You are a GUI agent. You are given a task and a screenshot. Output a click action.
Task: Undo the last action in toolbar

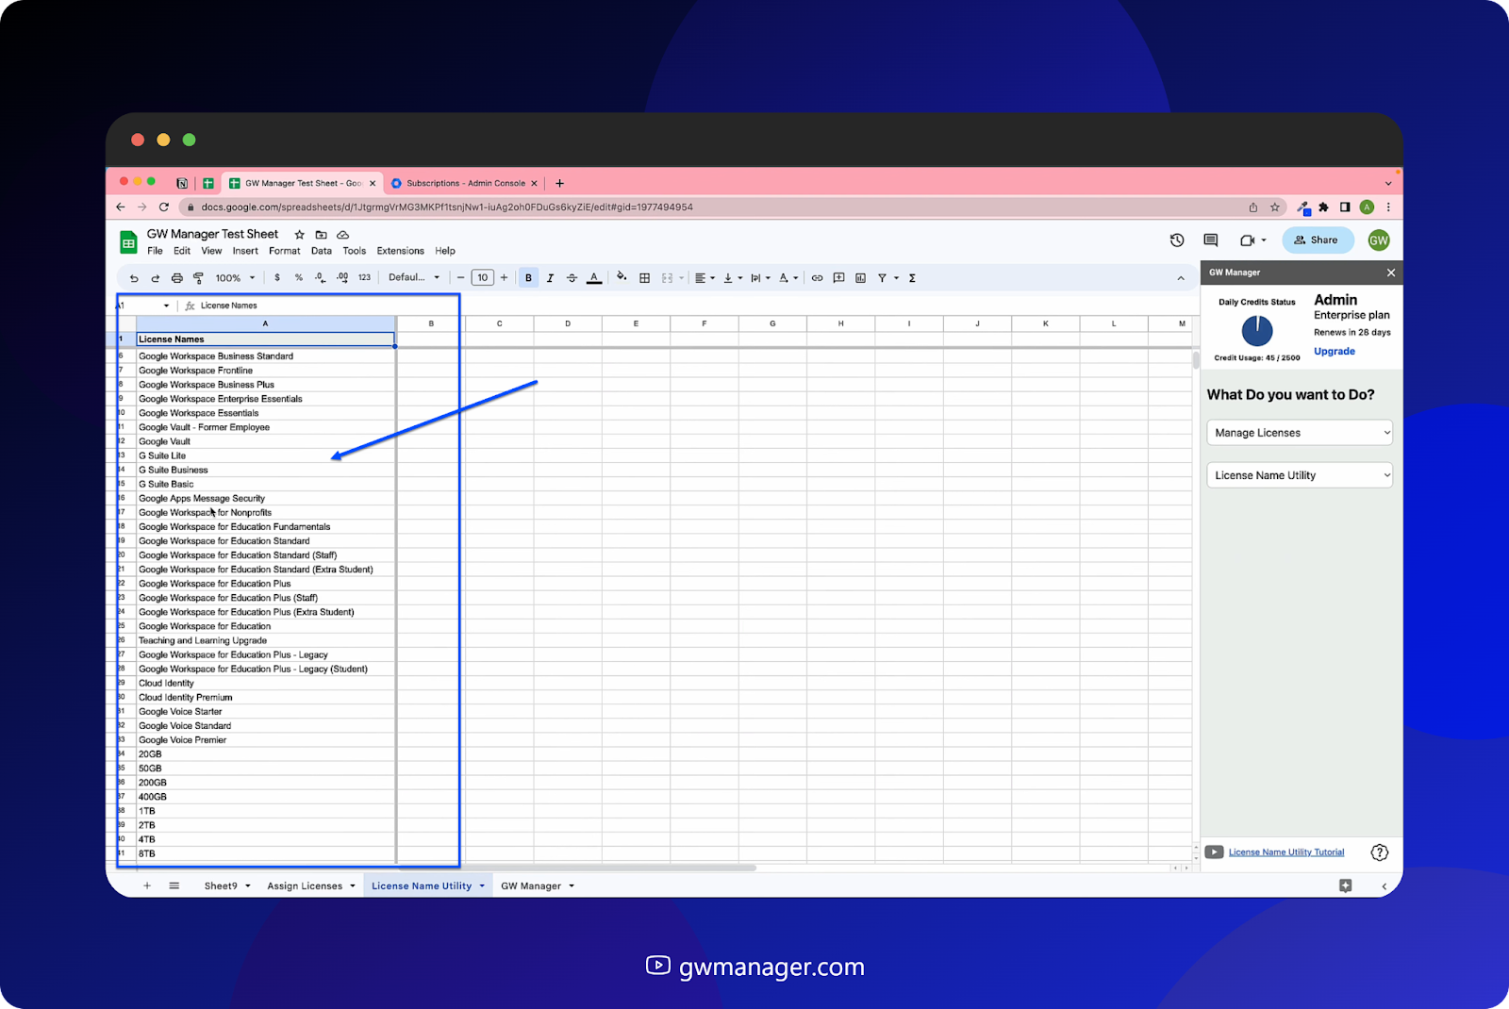[134, 278]
